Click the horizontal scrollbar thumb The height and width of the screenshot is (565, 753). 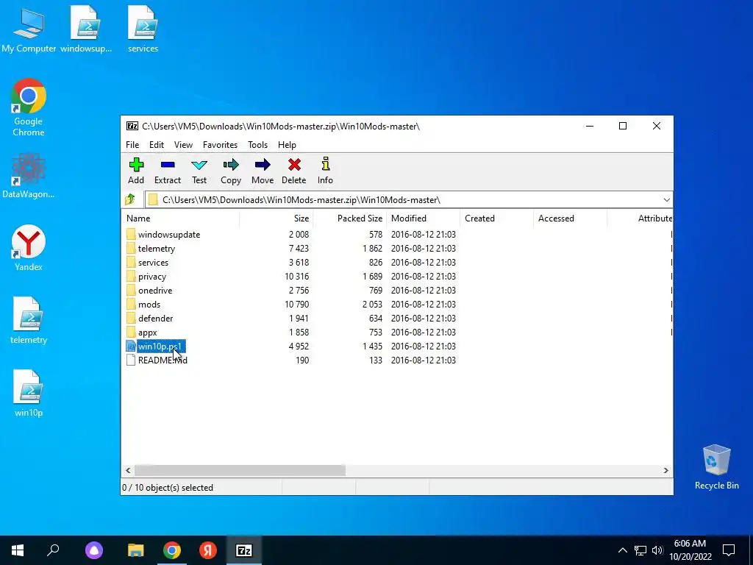tap(240, 470)
